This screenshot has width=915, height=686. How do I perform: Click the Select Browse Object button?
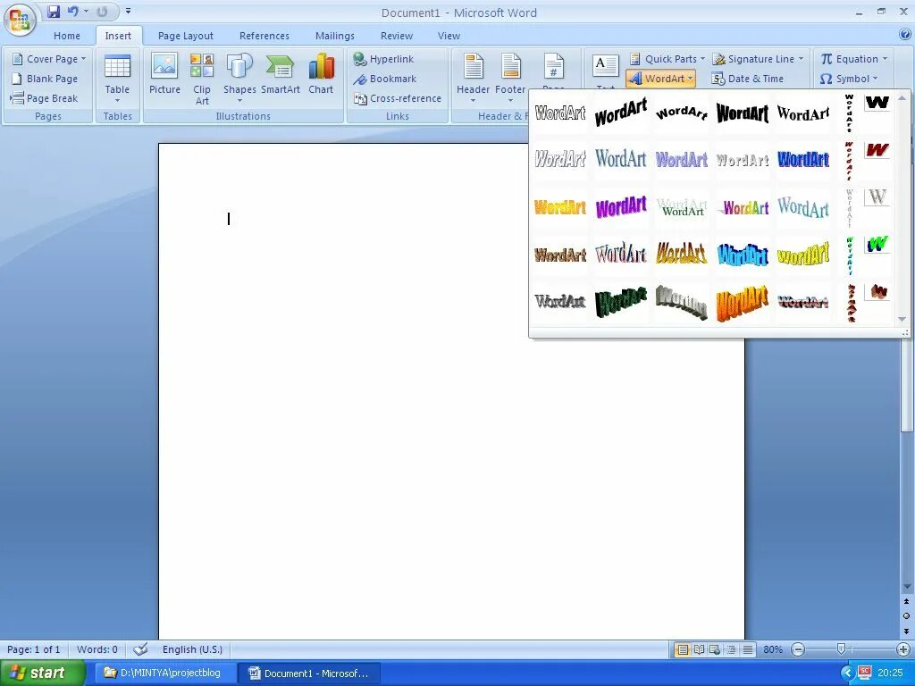point(906,616)
